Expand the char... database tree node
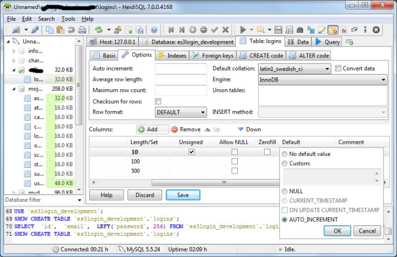 pos(14,61)
